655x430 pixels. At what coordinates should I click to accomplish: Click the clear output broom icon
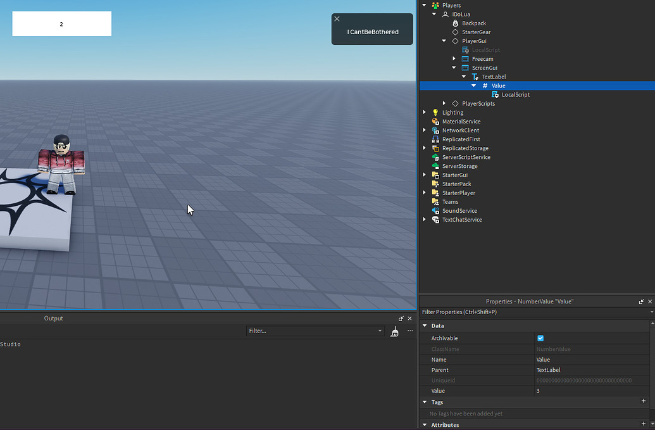pos(394,331)
